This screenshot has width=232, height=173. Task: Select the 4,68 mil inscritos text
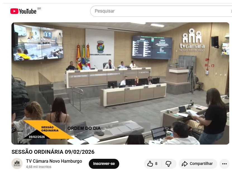click(39, 167)
